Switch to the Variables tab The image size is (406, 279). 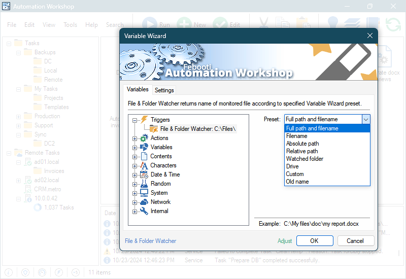(x=138, y=89)
